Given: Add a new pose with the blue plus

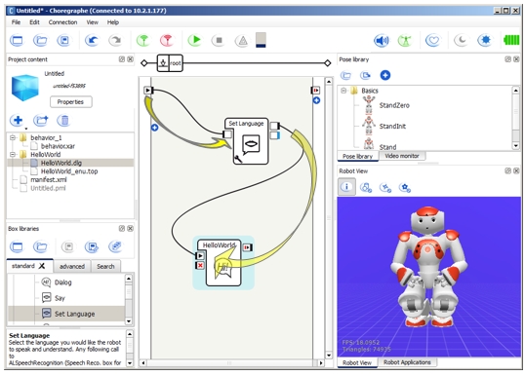Looking at the screenshot, I should pos(385,75).
